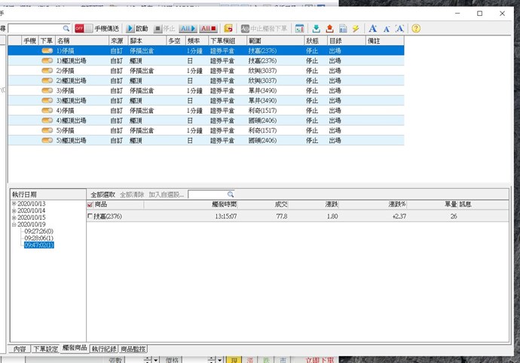Click the large A increase font icon
The width and height of the screenshot is (520, 363).
[x=373, y=29]
